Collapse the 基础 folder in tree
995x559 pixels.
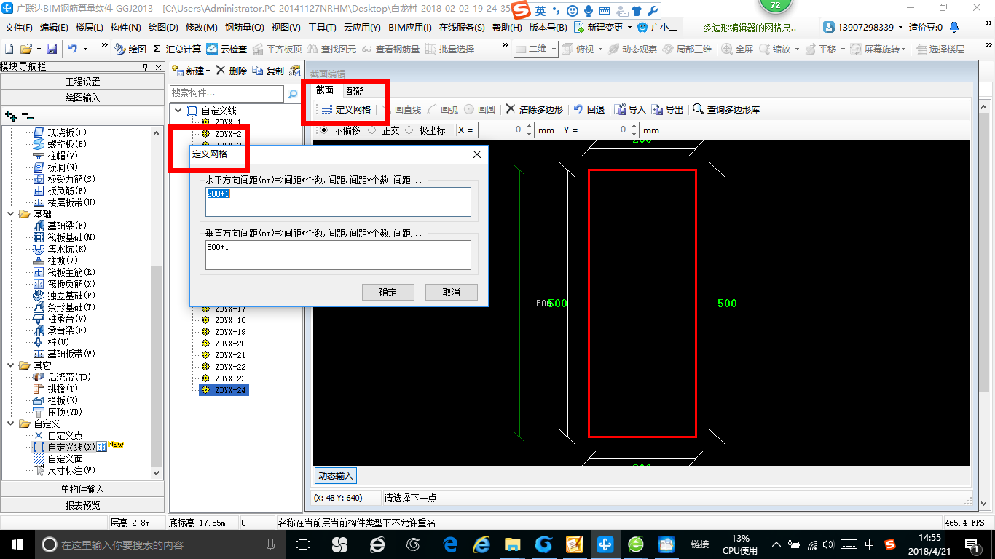pyautogui.click(x=11, y=214)
